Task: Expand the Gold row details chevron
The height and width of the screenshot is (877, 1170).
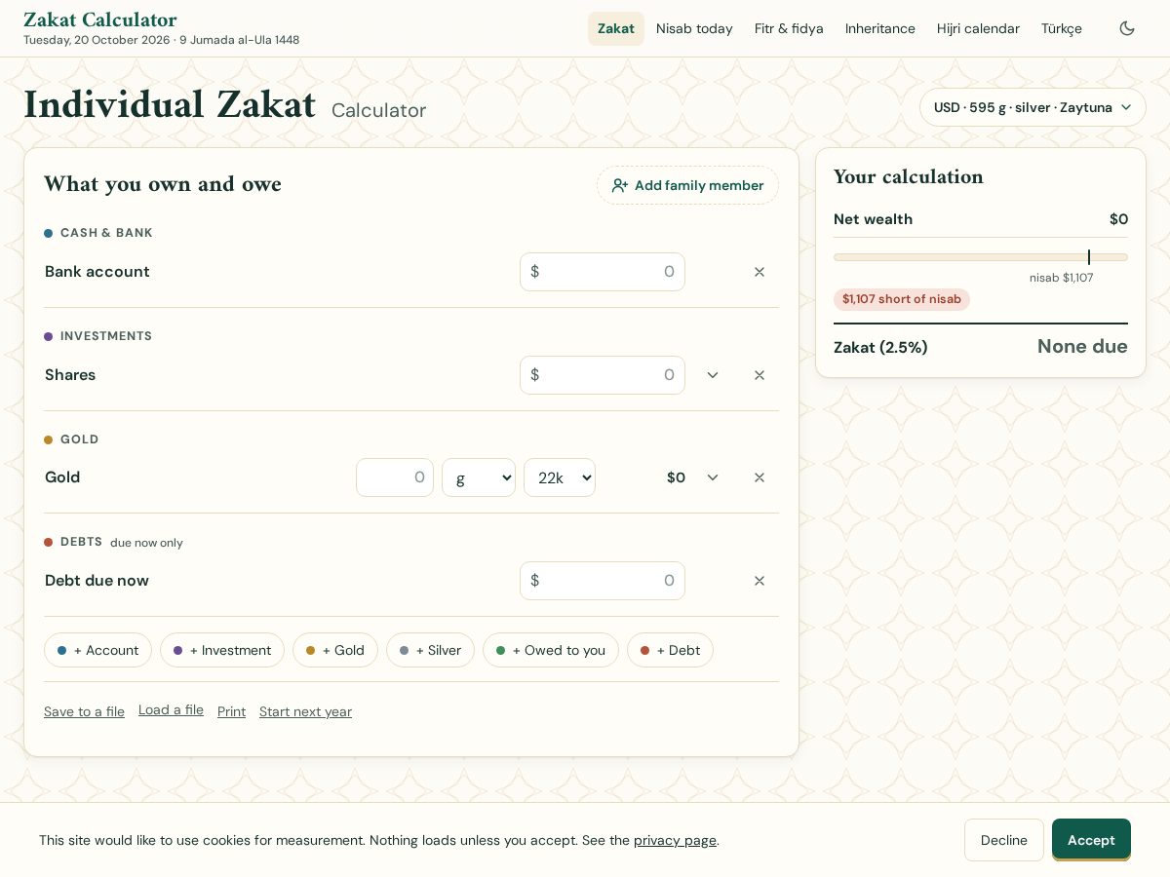Action: [x=713, y=477]
